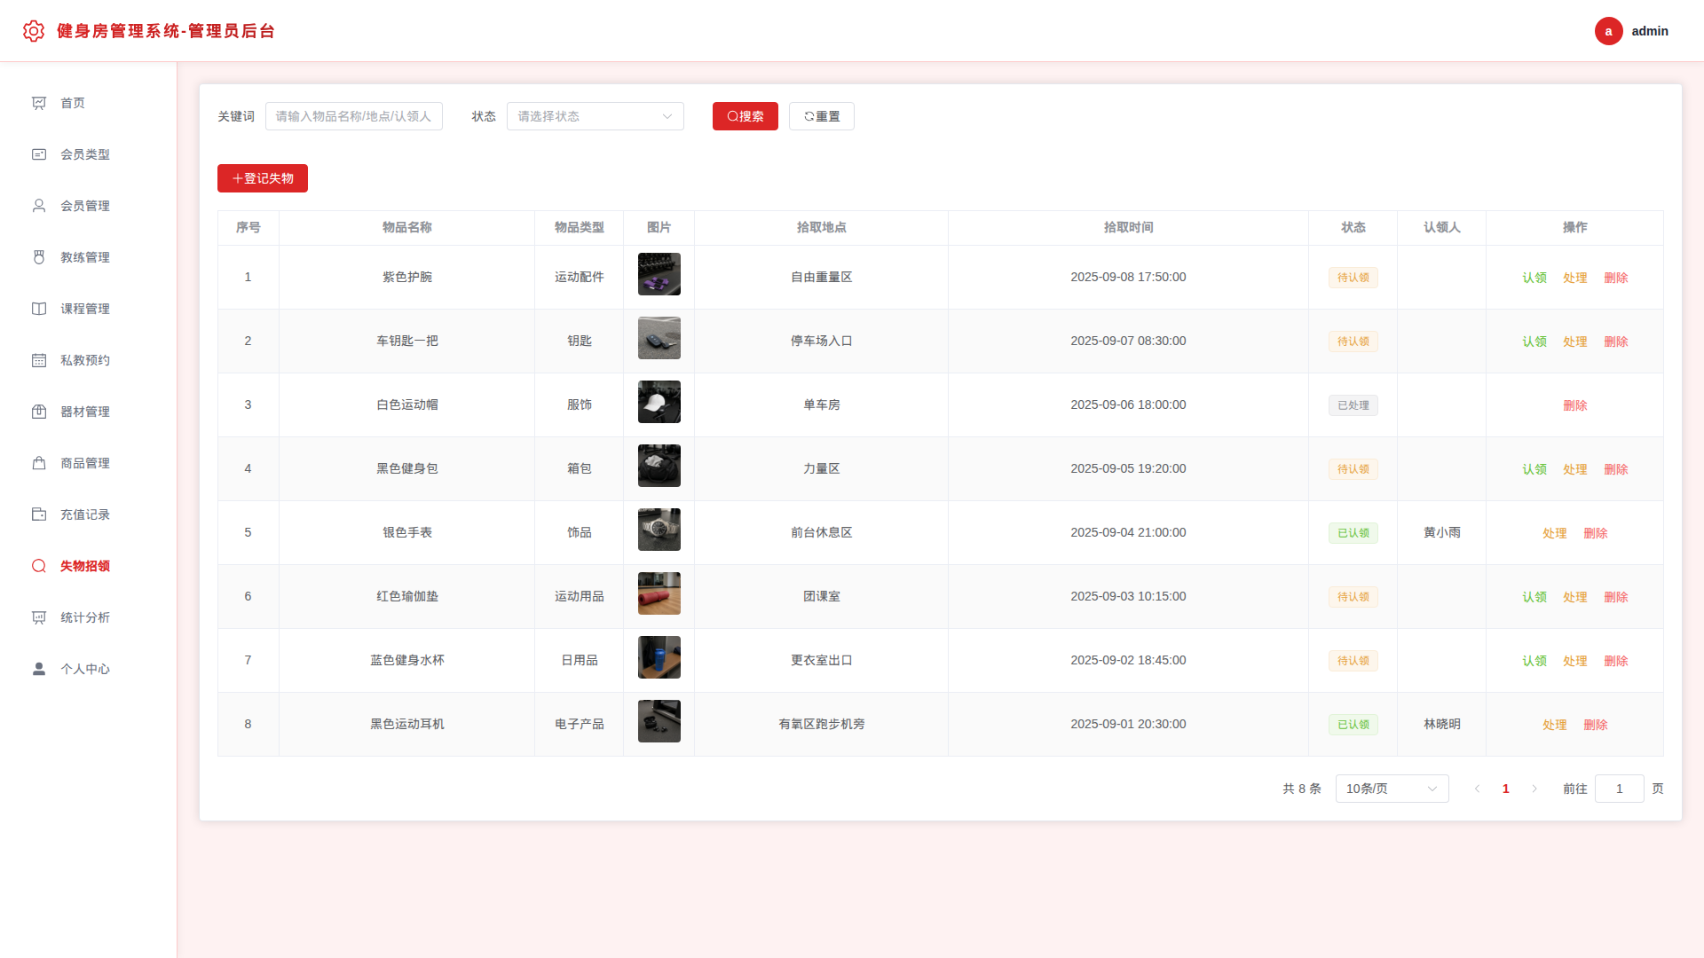1704x958 pixels.
Task: Click the 已处理 status tag
Action: click(1353, 405)
